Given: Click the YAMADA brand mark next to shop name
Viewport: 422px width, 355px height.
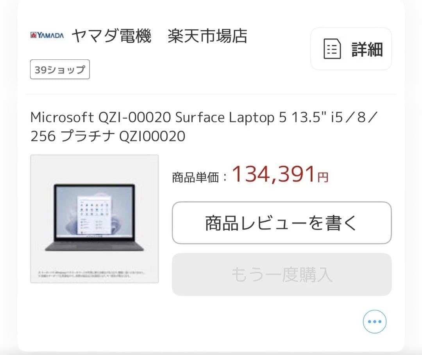Looking at the screenshot, I should click(x=46, y=36).
